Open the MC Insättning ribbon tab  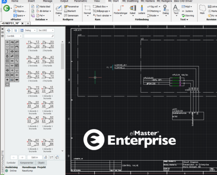coord(130,1)
